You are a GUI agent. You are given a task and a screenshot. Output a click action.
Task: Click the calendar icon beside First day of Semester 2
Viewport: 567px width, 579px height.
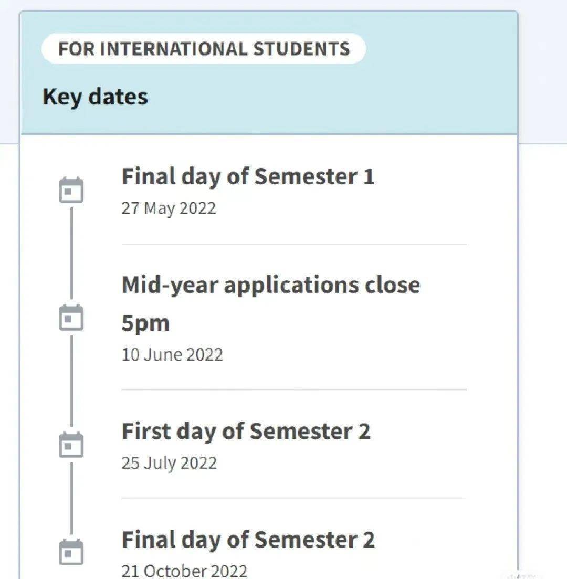point(71,445)
